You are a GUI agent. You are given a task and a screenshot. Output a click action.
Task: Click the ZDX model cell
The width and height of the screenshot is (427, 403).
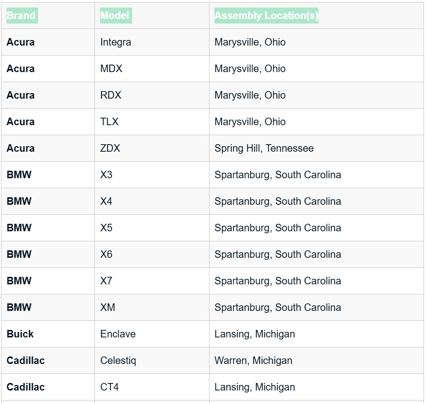point(110,148)
